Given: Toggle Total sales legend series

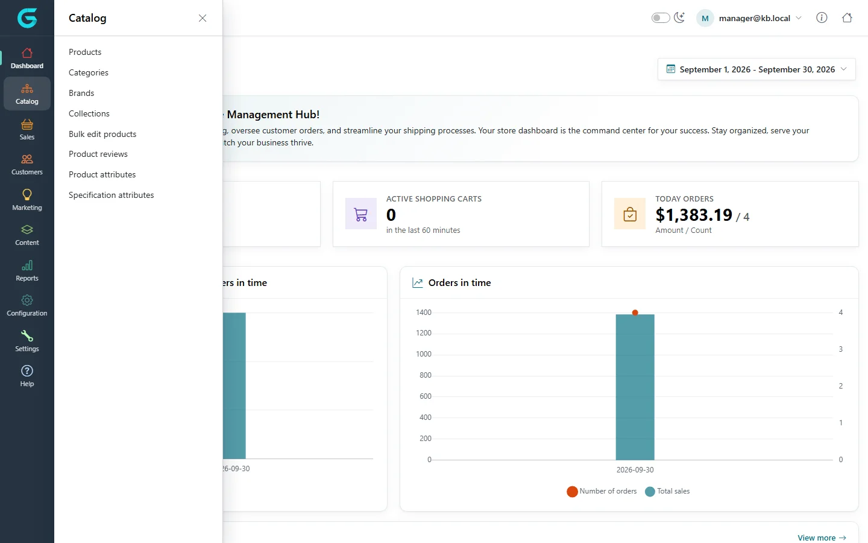Looking at the screenshot, I should pos(667,491).
